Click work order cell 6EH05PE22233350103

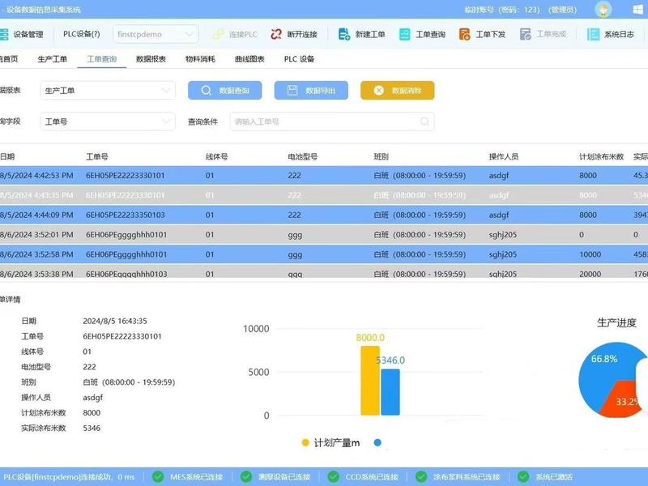click(x=126, y=215)
